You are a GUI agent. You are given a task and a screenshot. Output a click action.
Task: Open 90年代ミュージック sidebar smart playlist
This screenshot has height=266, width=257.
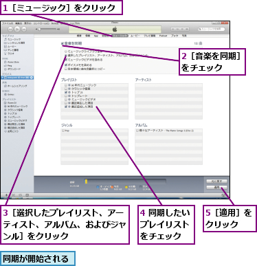(16, 107)
